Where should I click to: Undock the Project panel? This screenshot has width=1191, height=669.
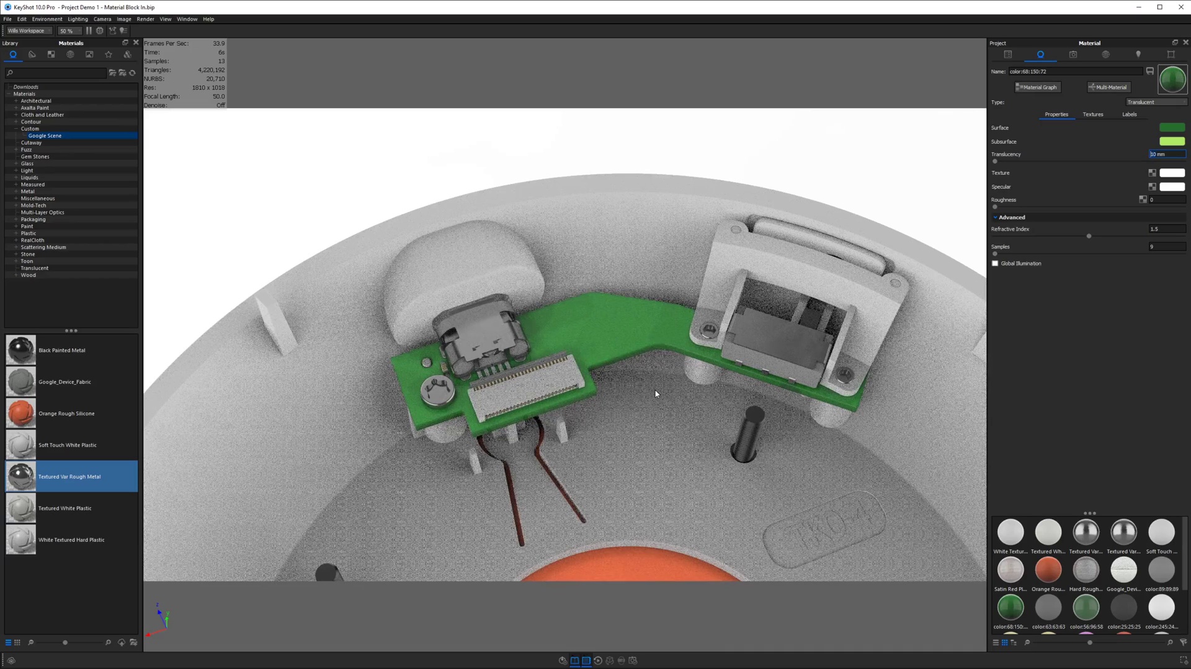pyautogui.click(x=1175, y=43)
